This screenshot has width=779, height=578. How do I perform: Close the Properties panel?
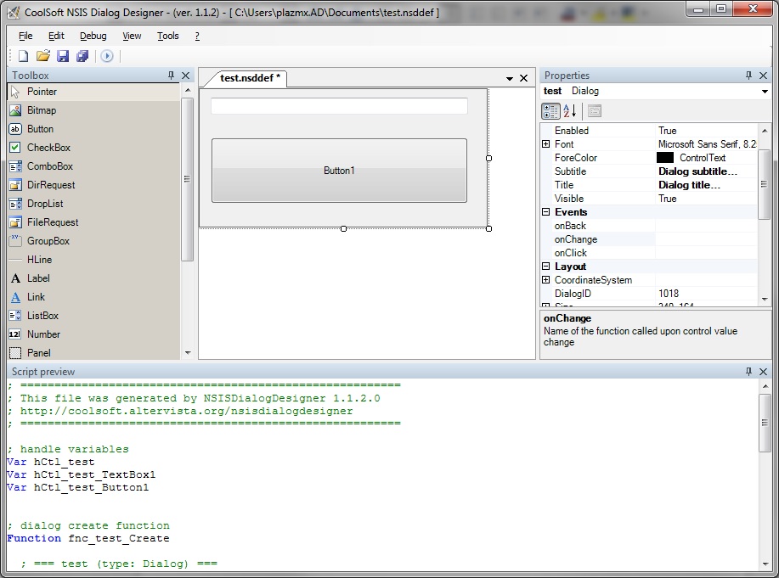(x=764, y=76)
